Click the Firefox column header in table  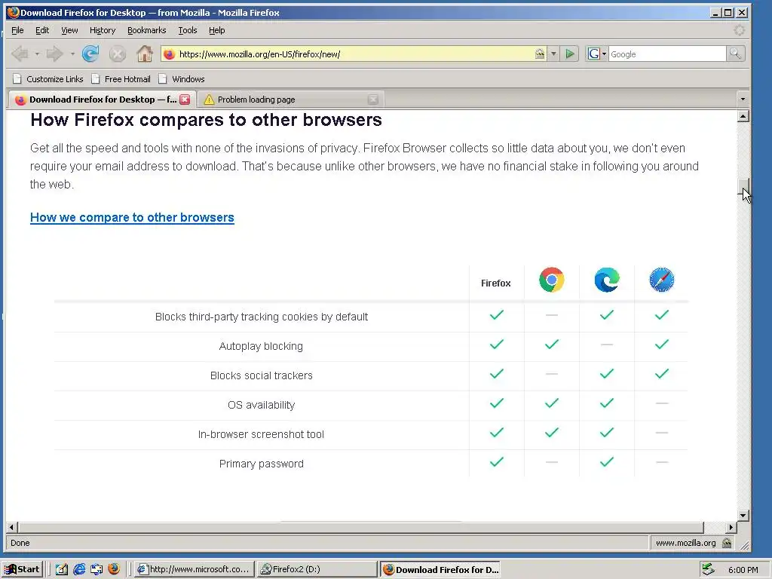(x=496, y=283)
